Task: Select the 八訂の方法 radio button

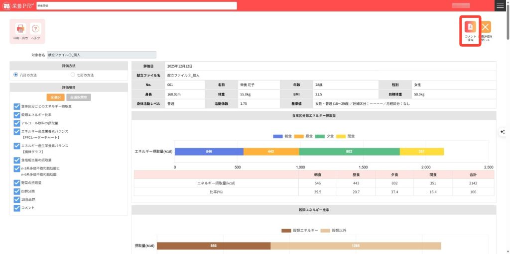Action: [16, 75]
